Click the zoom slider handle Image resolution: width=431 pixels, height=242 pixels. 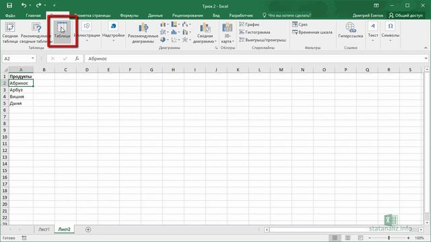pos(389,238)
